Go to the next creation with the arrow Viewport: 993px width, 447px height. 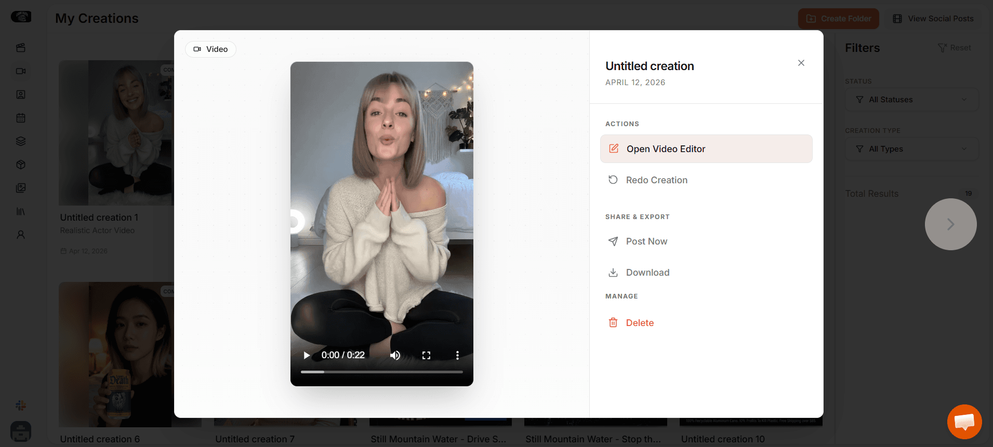[951, 224]
